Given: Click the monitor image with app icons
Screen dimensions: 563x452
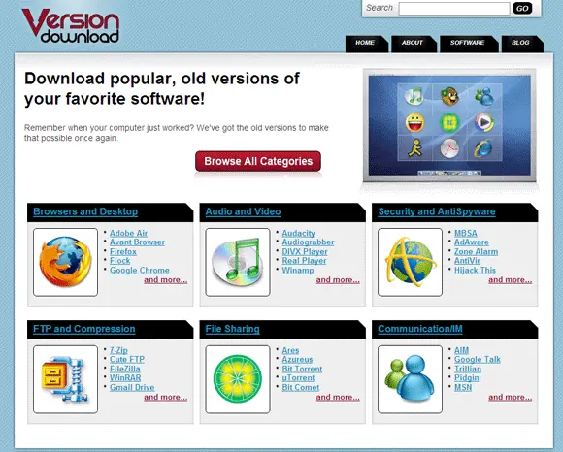Looking at the screenshot, I should tap(449, 126).
